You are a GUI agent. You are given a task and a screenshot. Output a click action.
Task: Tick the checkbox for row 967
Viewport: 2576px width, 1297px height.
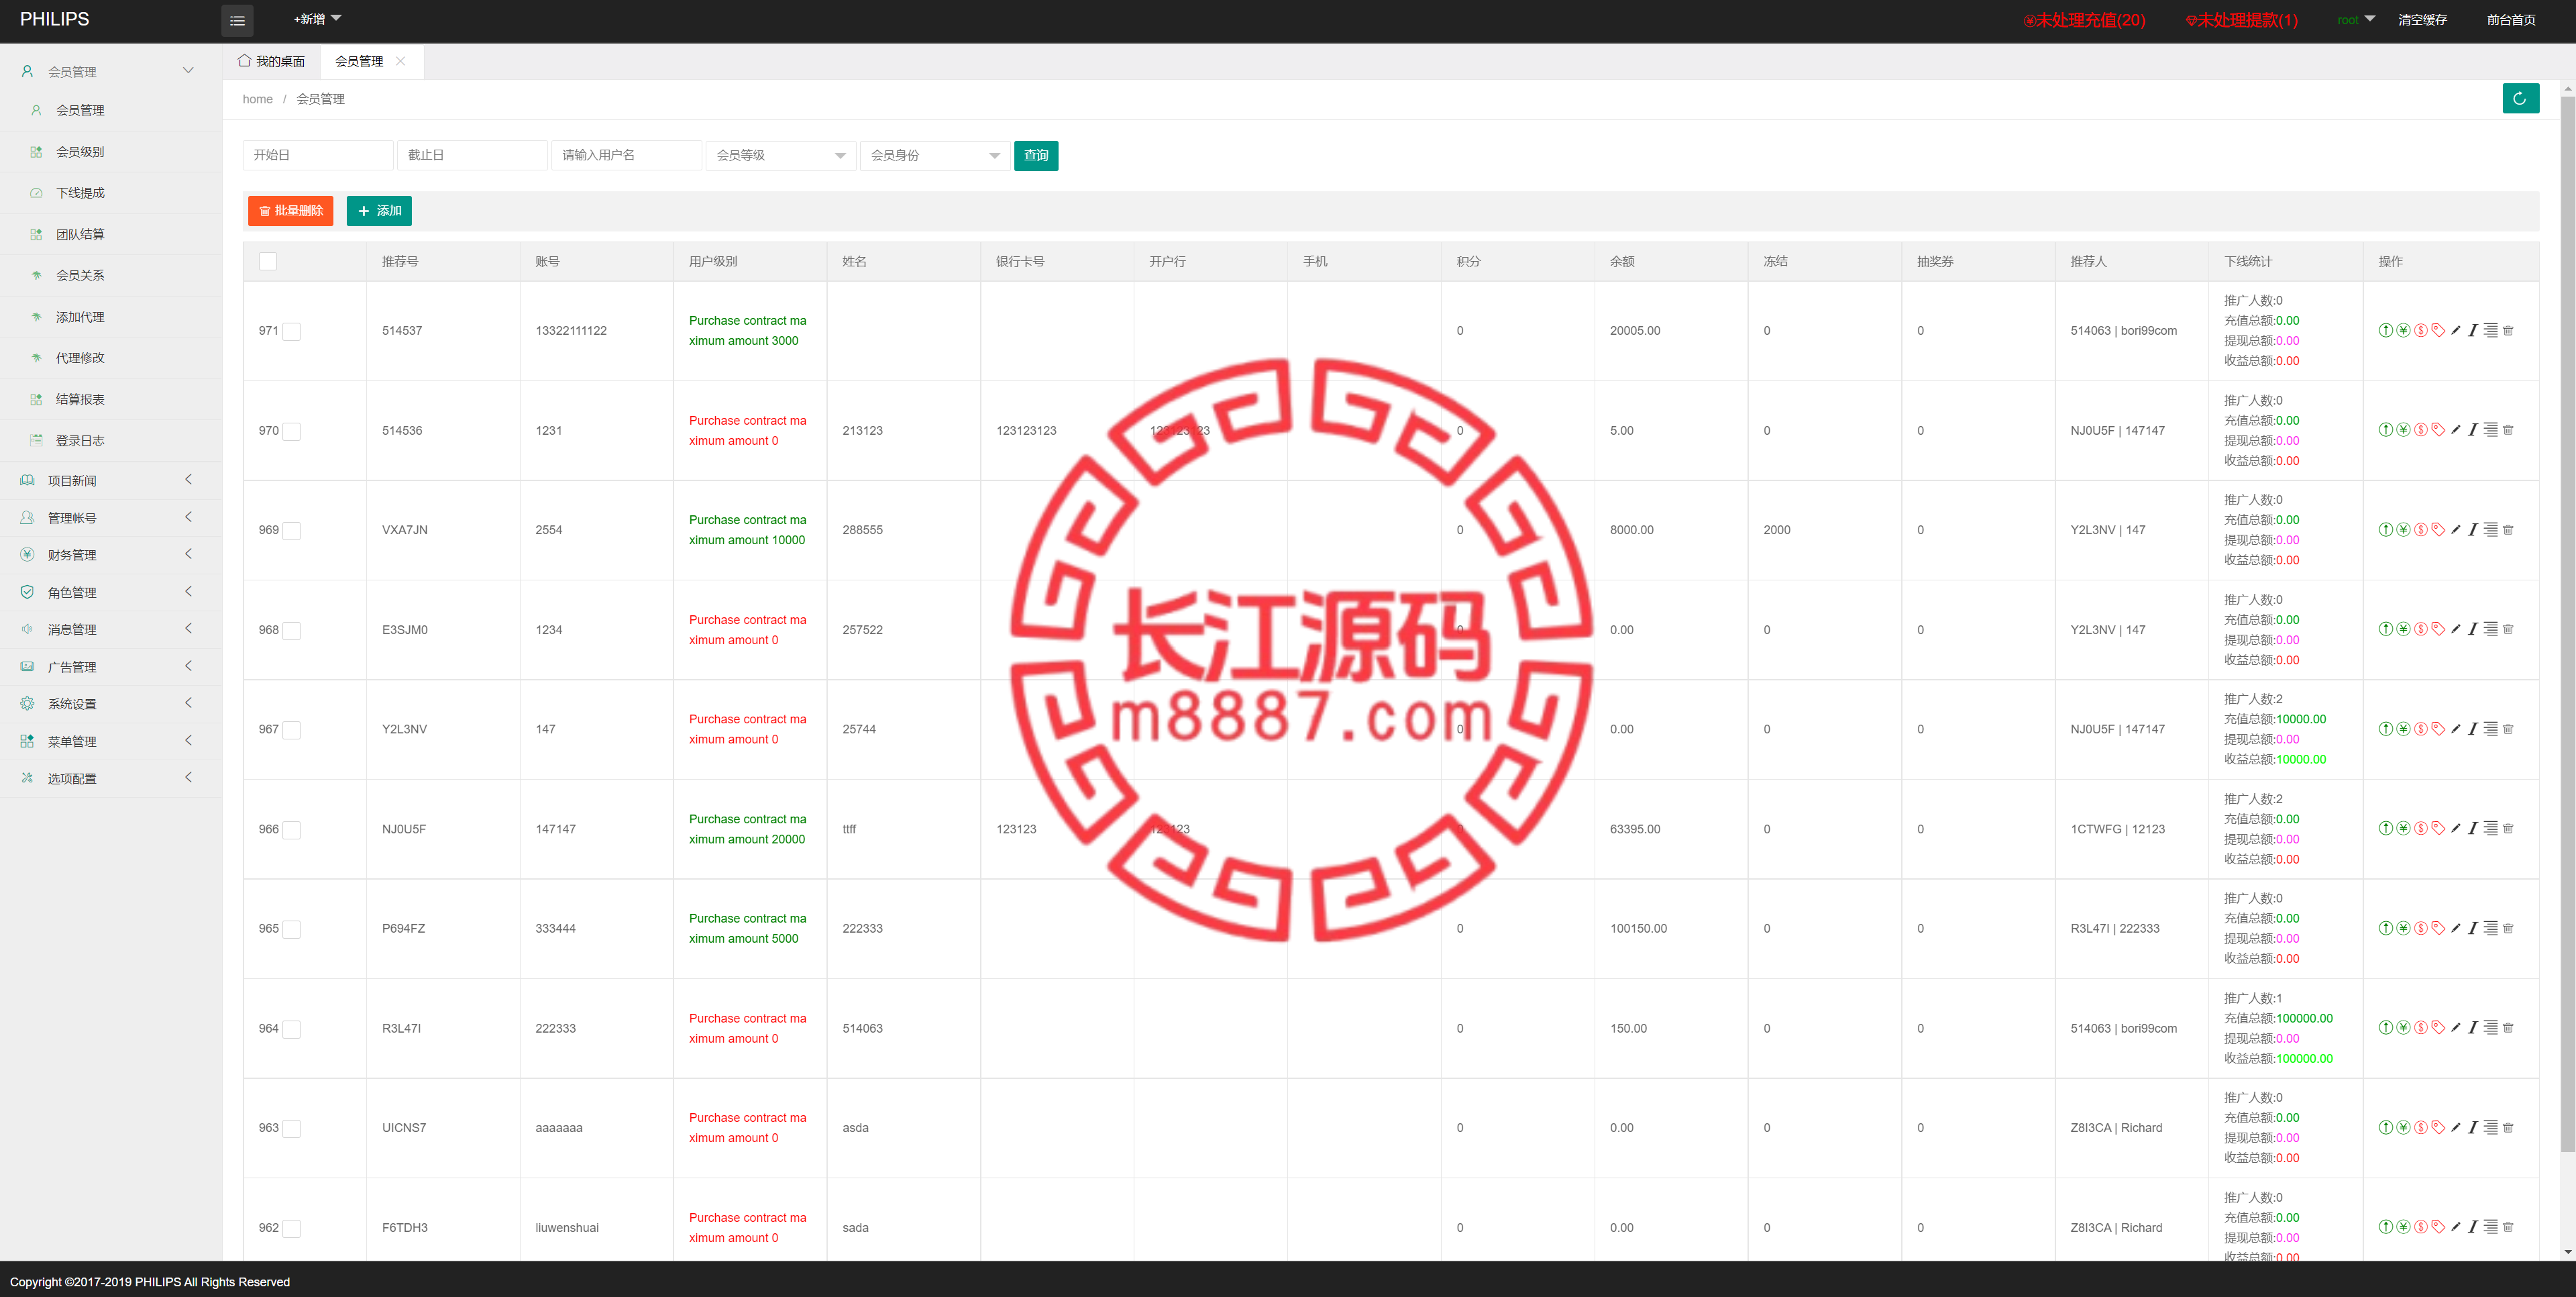(x=291, y=729)
